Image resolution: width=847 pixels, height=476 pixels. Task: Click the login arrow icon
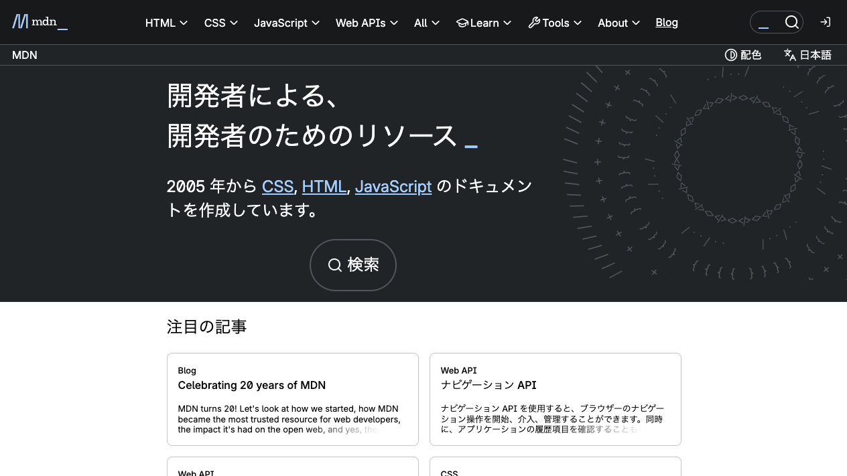(x=825, y=22)
